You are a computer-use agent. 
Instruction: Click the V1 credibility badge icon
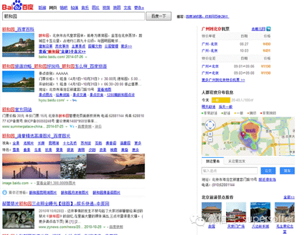point(72,126)
